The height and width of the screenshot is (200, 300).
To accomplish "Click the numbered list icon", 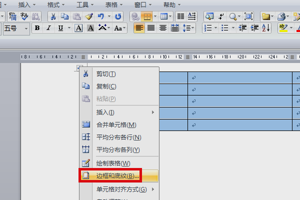I will click(208, 28).
